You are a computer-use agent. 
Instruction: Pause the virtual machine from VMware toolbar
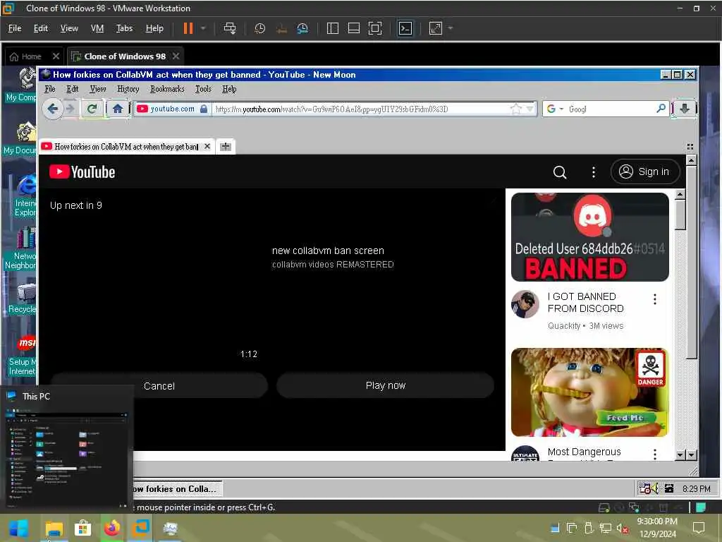click(188, 28)
